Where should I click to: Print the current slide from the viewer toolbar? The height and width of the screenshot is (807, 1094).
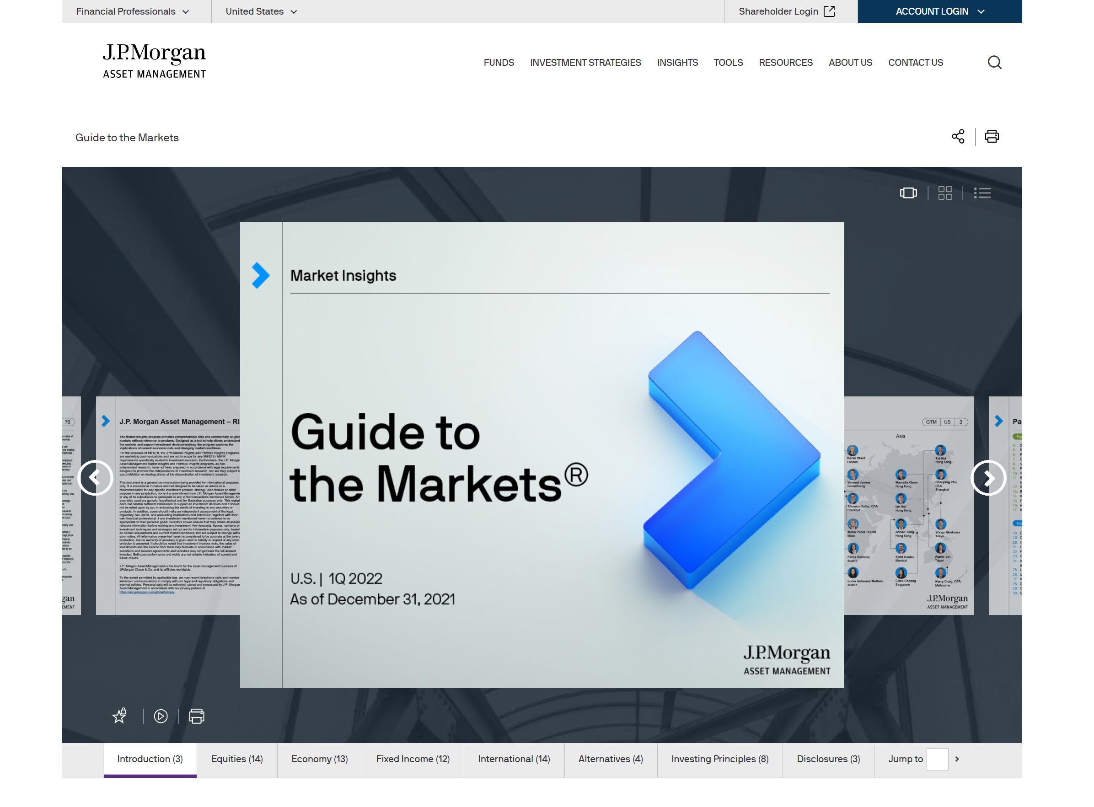point(196,716)
